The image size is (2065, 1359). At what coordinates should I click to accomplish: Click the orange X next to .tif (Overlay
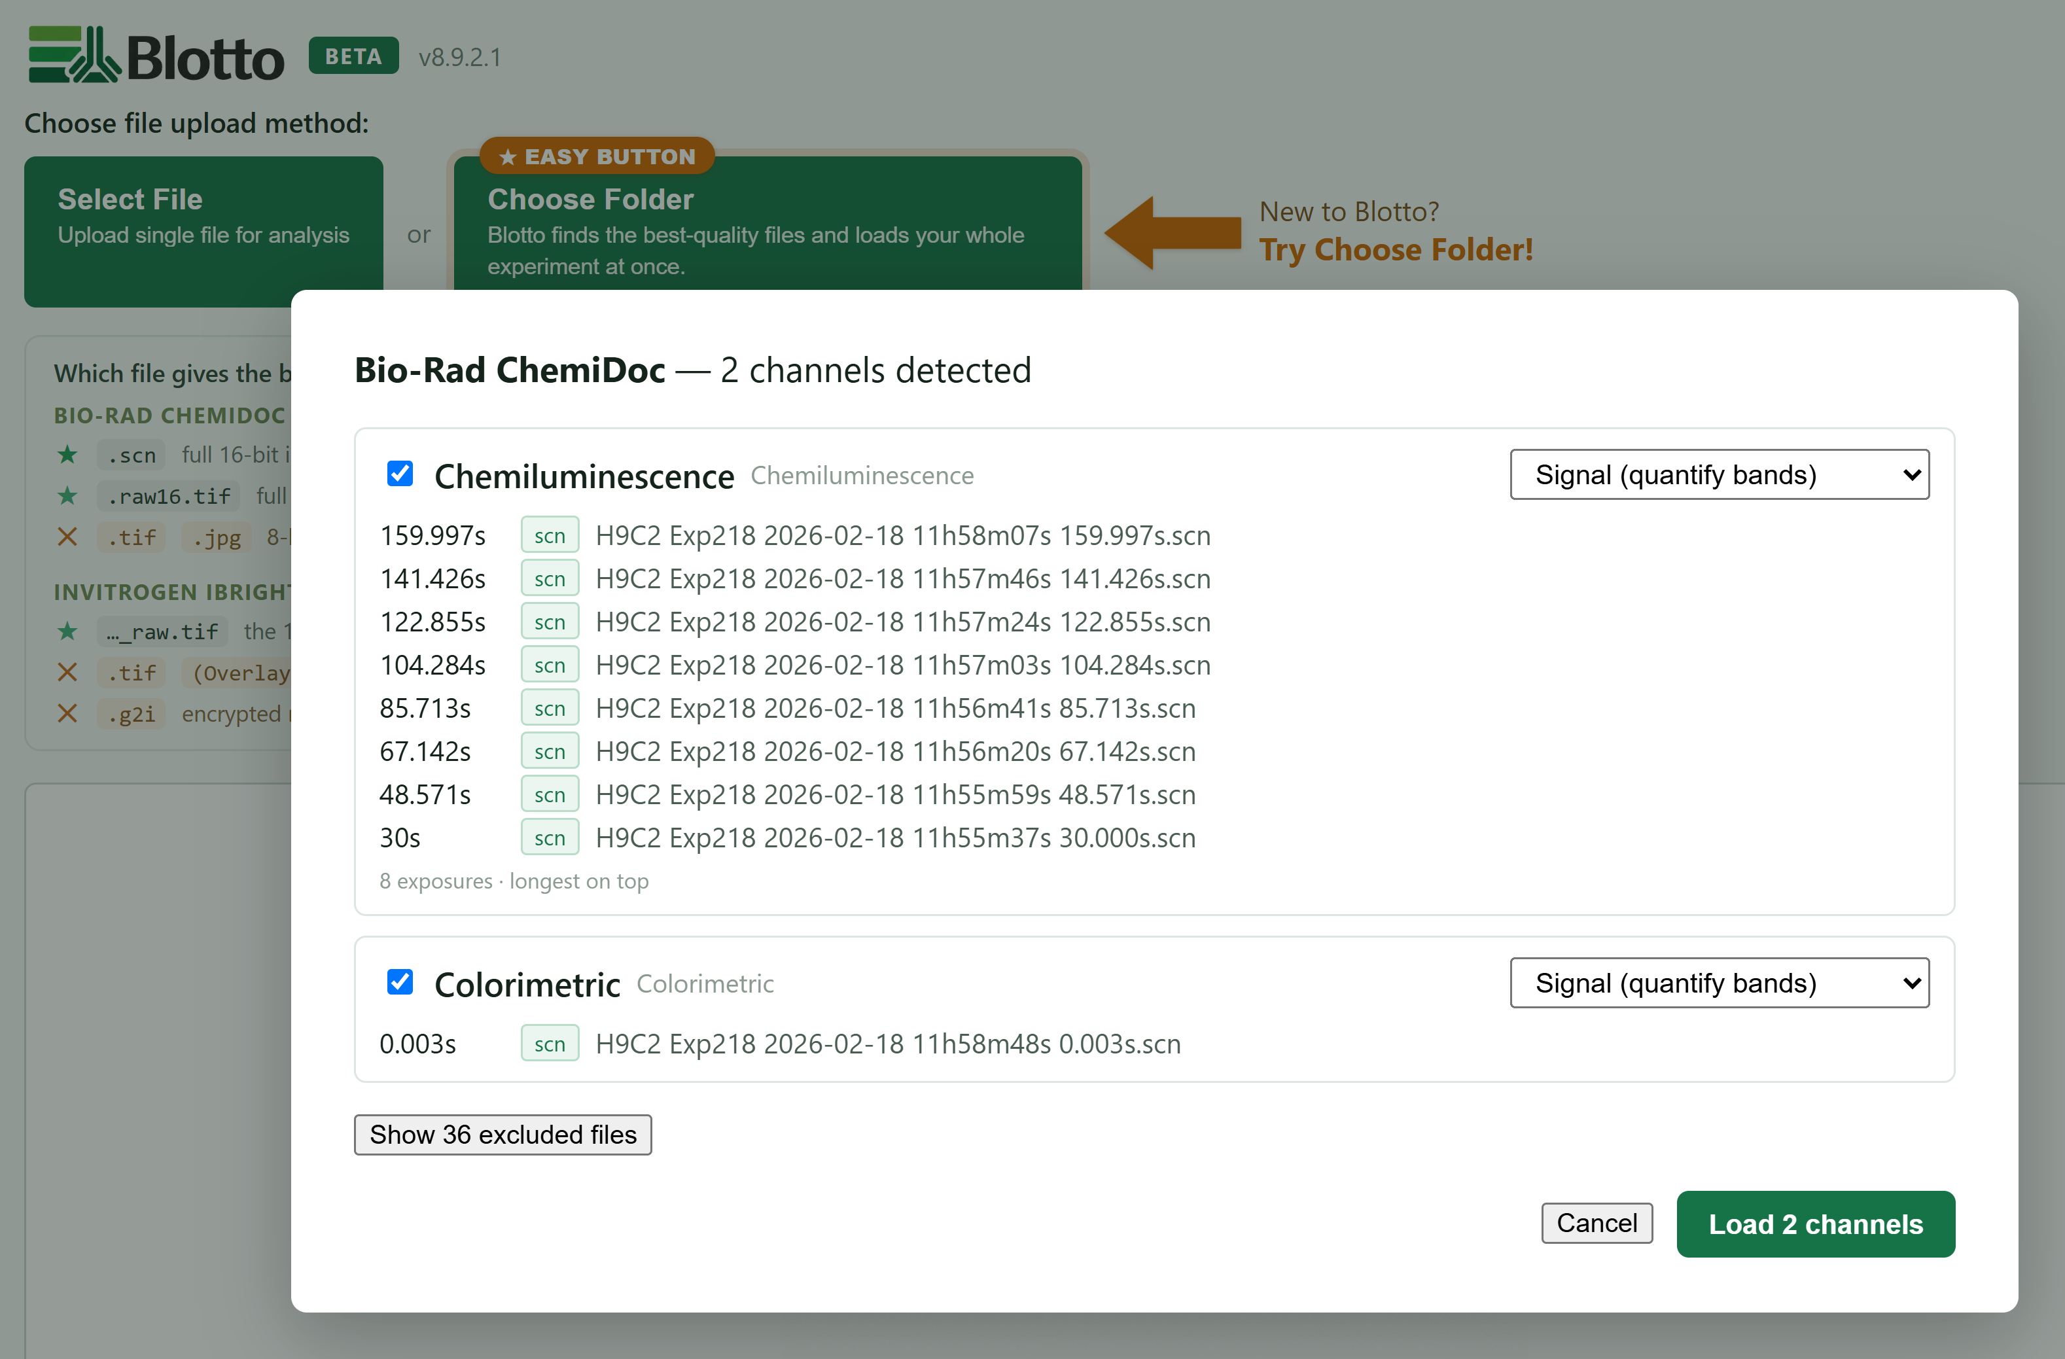(x=67, y=673)
